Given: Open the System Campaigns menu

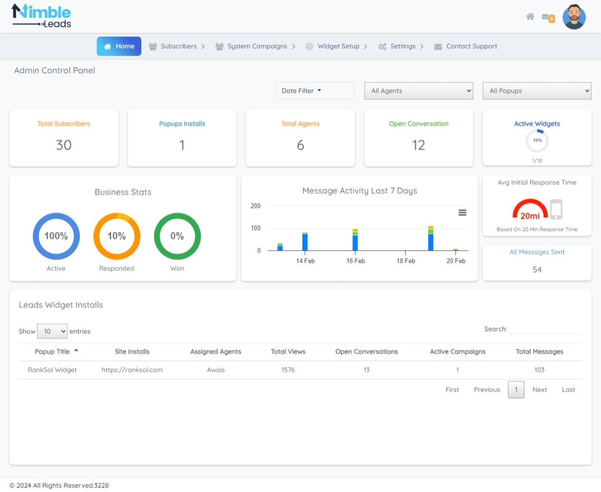Looking at the screenshot, I should click(x=257, y=46).
